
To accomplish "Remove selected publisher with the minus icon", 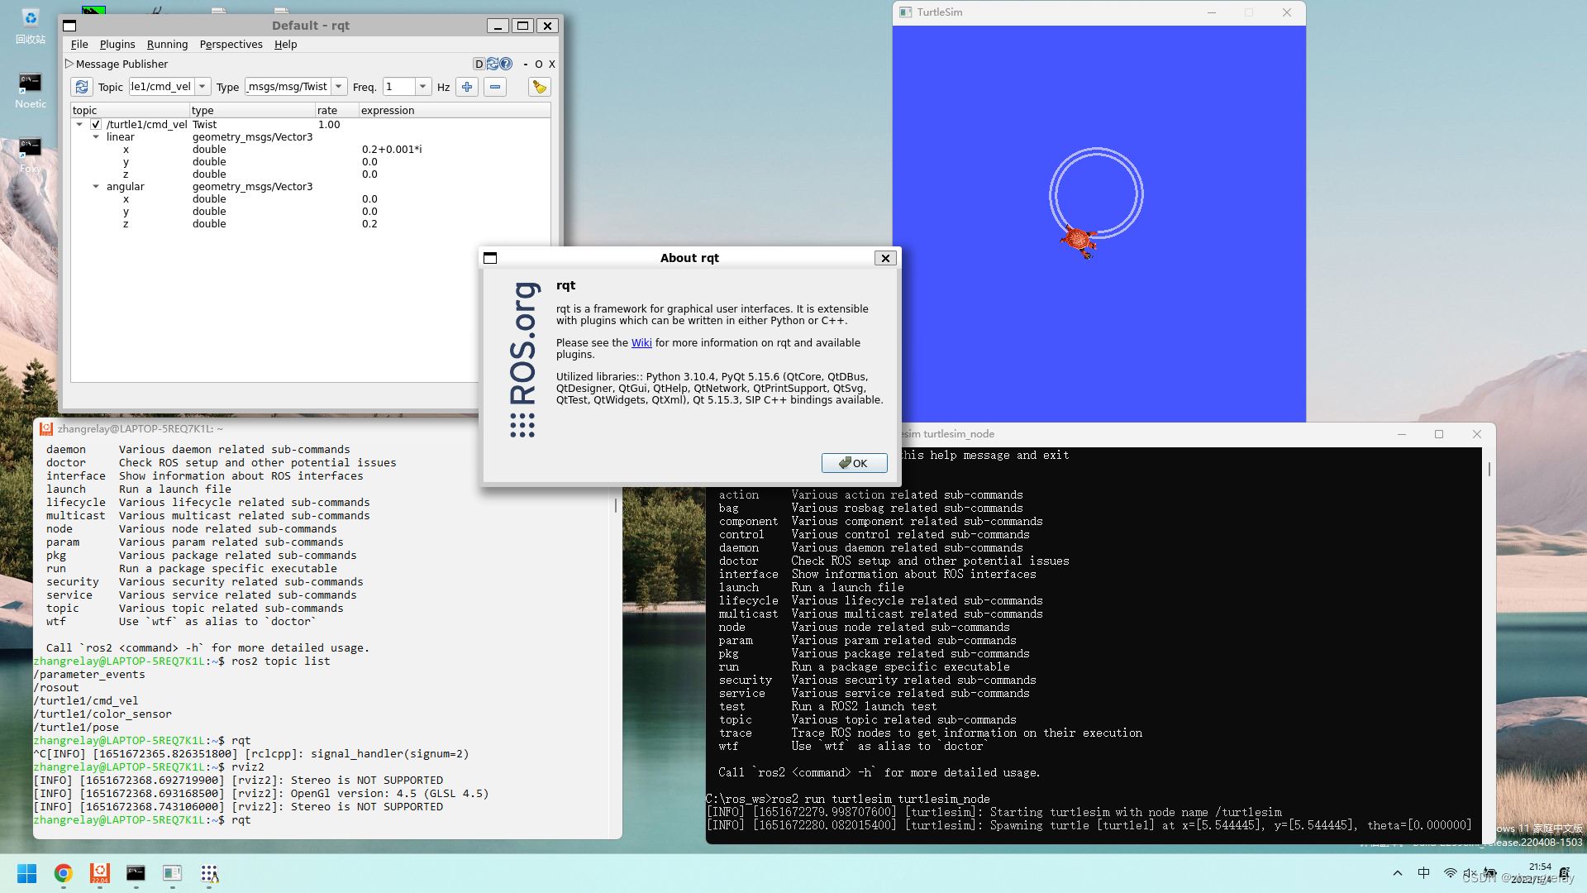I will [495, 87].
